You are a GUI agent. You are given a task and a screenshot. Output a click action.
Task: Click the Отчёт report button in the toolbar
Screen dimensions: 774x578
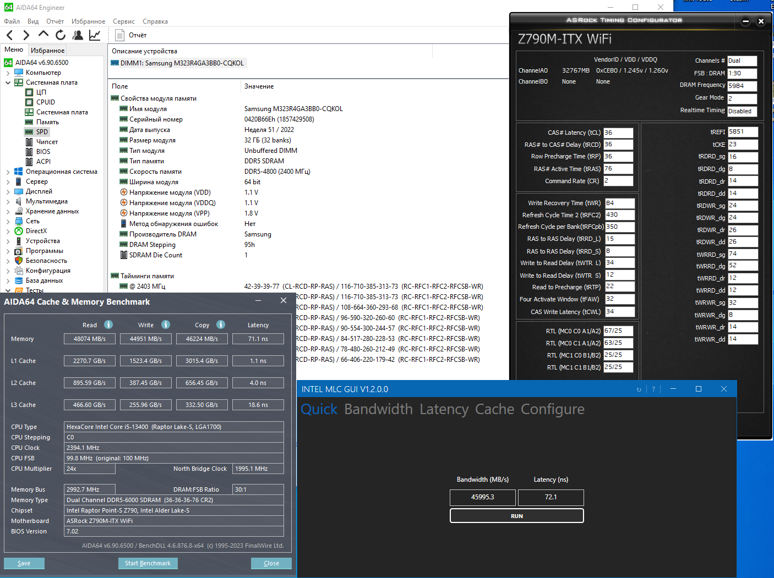pyautogui.click(x=132, y=35)
